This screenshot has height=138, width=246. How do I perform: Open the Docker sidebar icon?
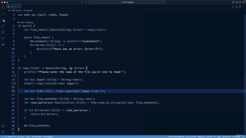coord(3,44)
